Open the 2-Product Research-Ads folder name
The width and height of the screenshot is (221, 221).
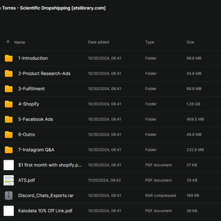tap(44, 73)
